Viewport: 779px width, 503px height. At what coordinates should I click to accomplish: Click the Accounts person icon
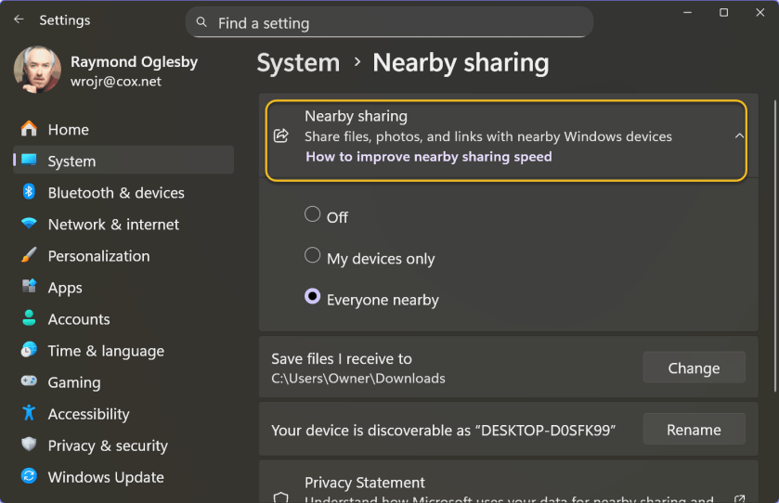pyautogui.click(x=29, y=318)
